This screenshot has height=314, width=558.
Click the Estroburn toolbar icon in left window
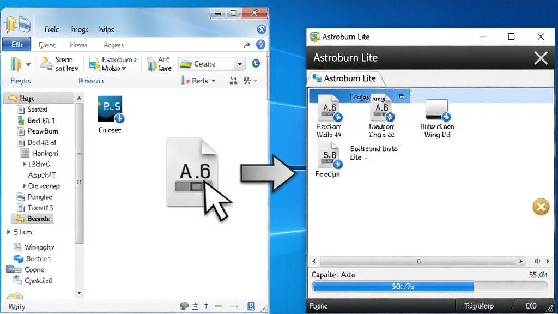pyautogui.click(x=94, y=64)
